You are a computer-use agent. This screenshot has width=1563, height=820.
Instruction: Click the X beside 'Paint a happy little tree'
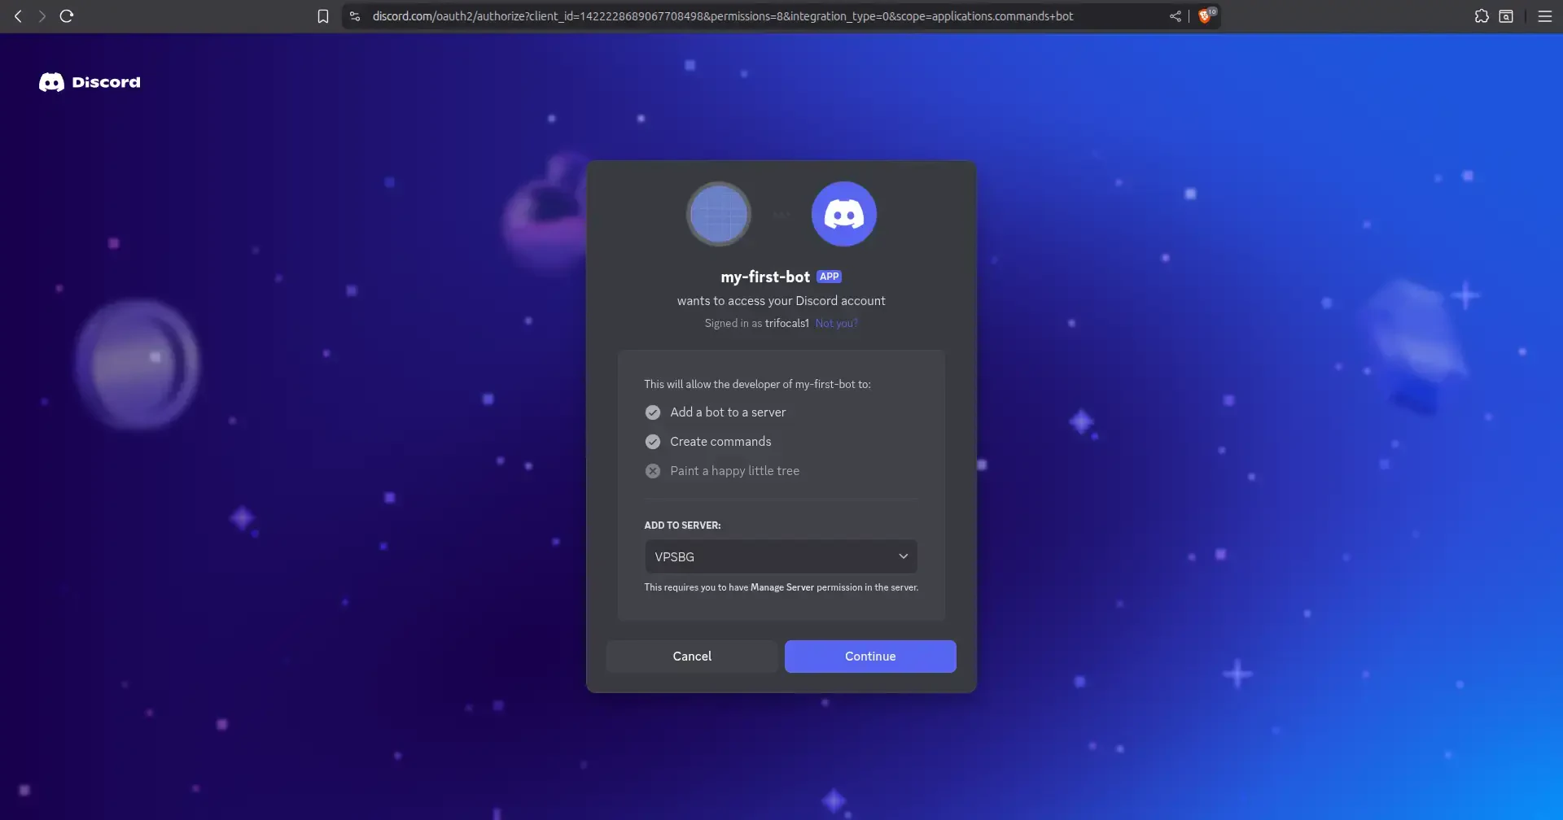click(653, 471)
